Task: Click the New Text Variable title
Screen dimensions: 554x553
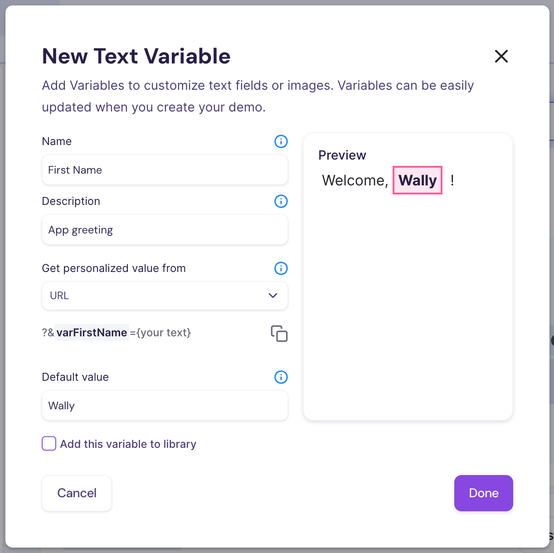Action: point(136,56)
